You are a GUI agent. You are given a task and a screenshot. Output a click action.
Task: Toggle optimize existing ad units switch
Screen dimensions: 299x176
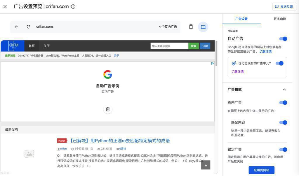point(279,63)
